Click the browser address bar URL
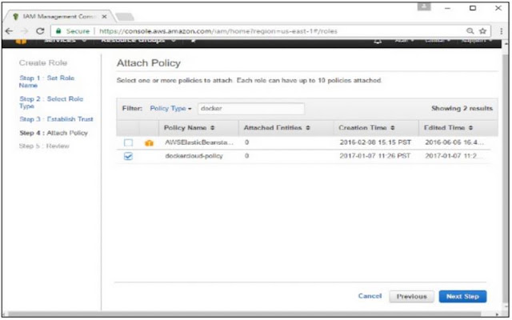This screenshot has width=512, height=320. (218, 31)
